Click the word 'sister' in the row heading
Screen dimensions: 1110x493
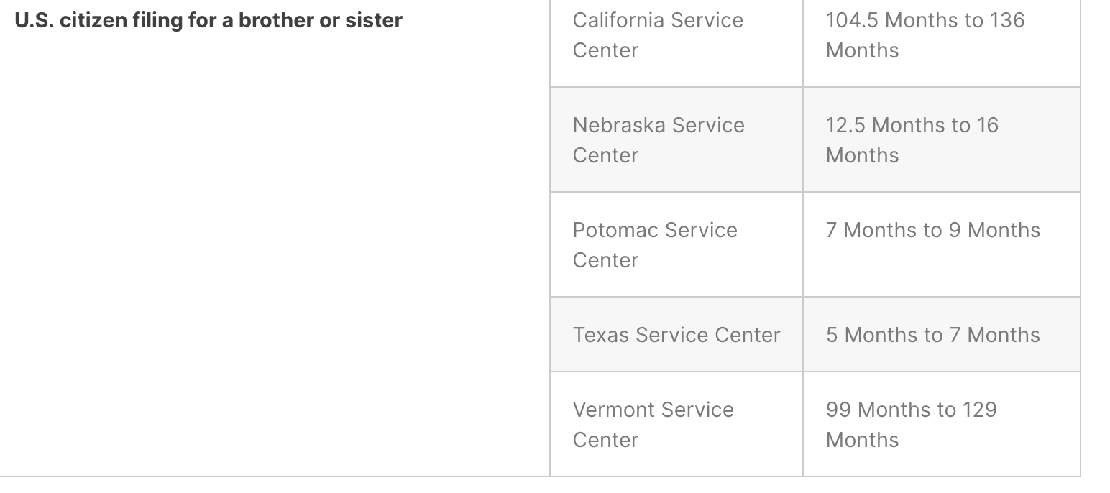coord(374,20)
